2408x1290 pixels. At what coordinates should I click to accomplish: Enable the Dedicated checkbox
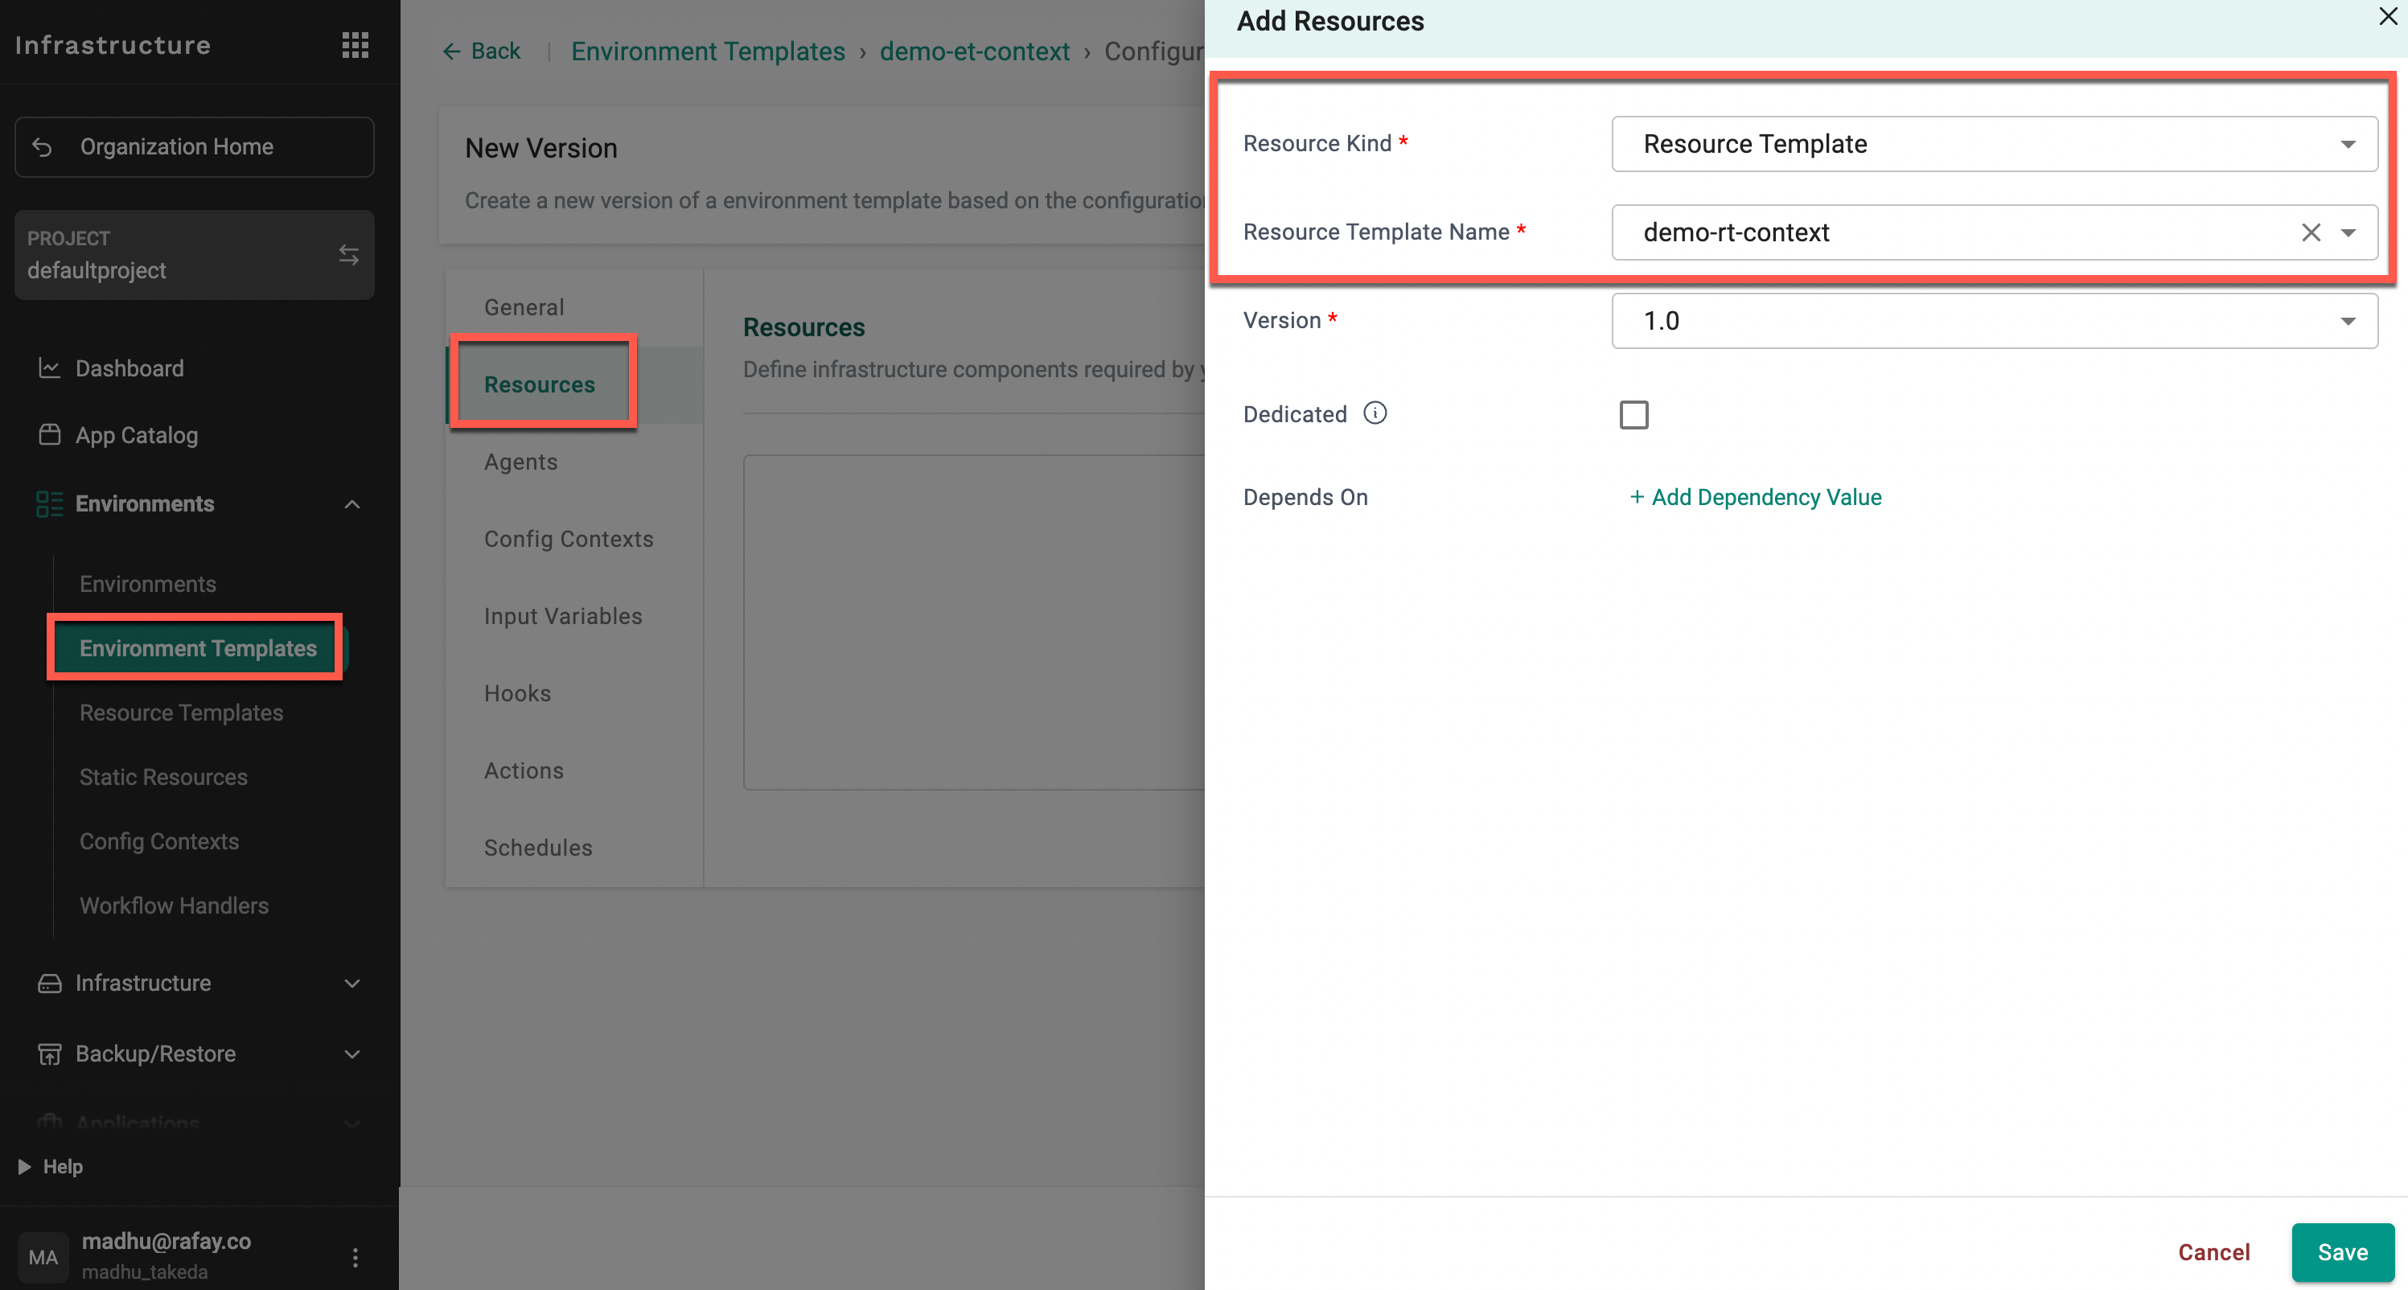[x=1633, y=414]
